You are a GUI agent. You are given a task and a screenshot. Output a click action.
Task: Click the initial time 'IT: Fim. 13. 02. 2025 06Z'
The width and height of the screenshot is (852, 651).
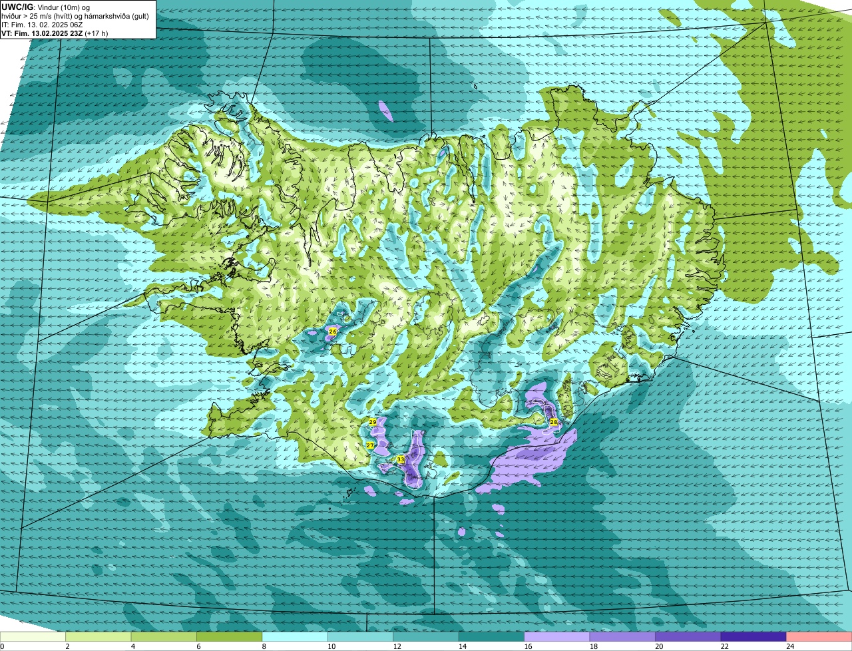coord(42,25)
